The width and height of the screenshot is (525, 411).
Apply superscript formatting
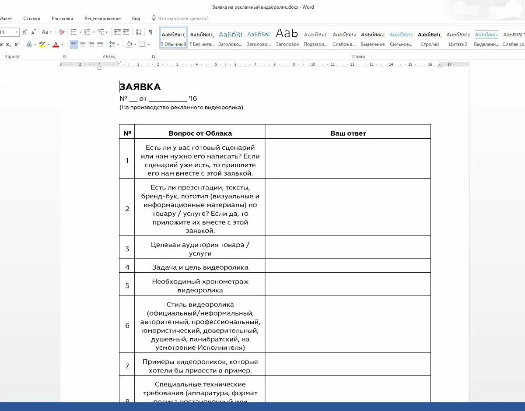17,44
